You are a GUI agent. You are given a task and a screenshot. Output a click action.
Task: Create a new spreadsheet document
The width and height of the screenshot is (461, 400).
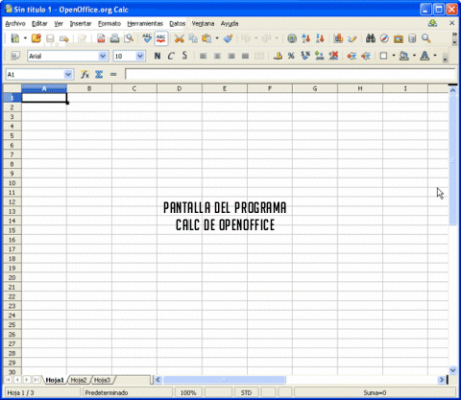pyautogui.click(x=14, y=38)
